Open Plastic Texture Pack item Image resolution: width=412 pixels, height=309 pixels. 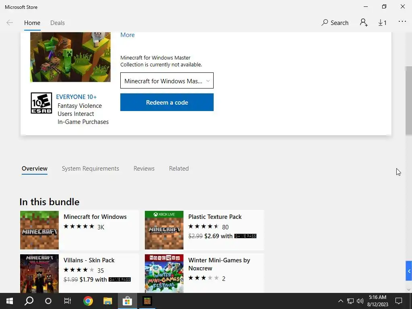[x=204, y=230]
